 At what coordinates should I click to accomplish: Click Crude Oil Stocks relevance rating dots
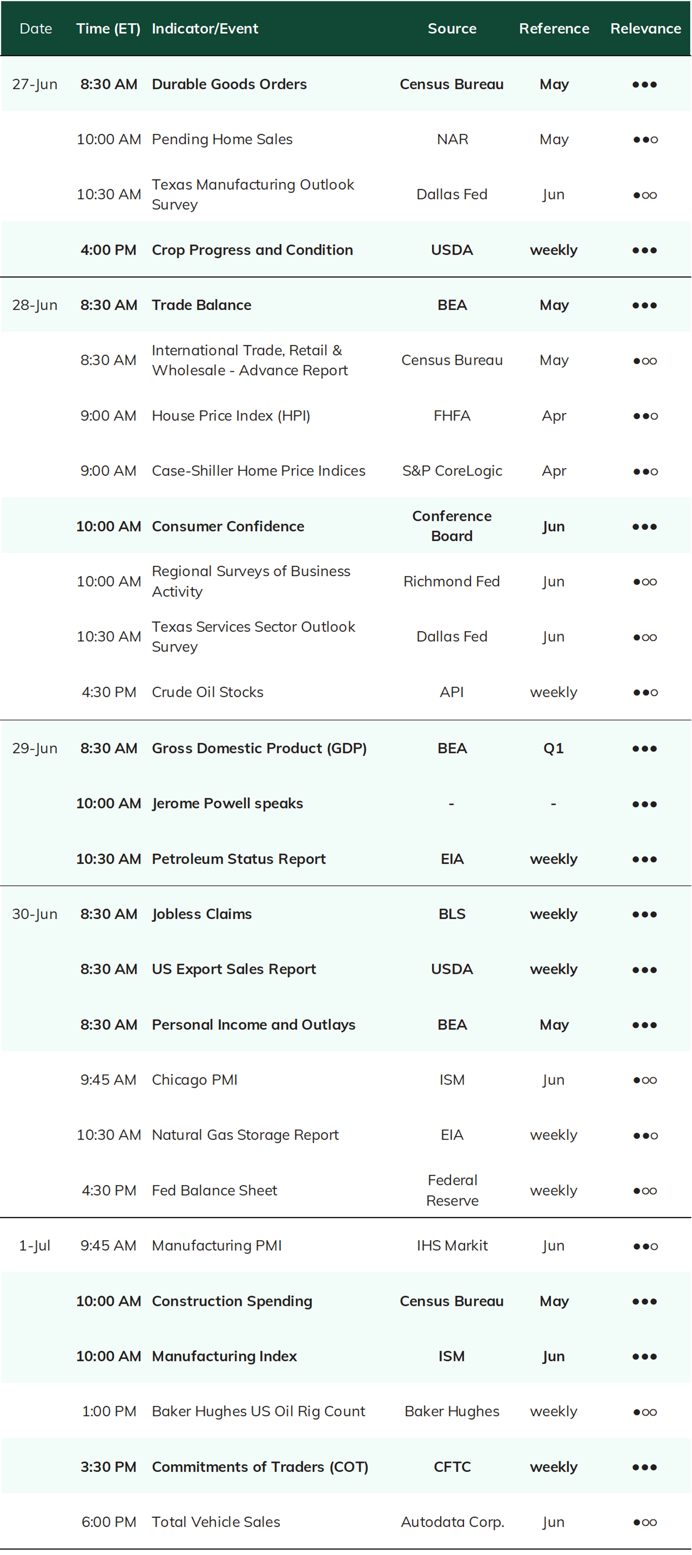coord(645,692)
